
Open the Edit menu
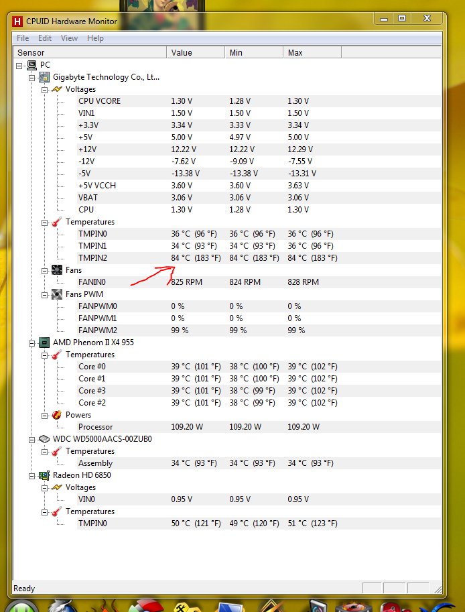click(x=45, y=38)
